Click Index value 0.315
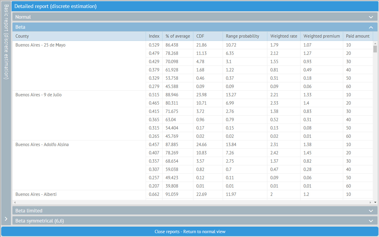 click(x=154, y=128)
